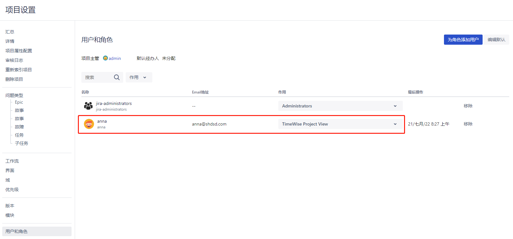The width and height of the screenshot is (513, 239).
Task: Click anna's user avatar
Action: pos(89,124)
